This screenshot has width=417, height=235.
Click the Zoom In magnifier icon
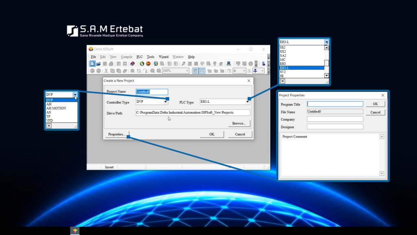pyautogui.click(x=152, y=71)
